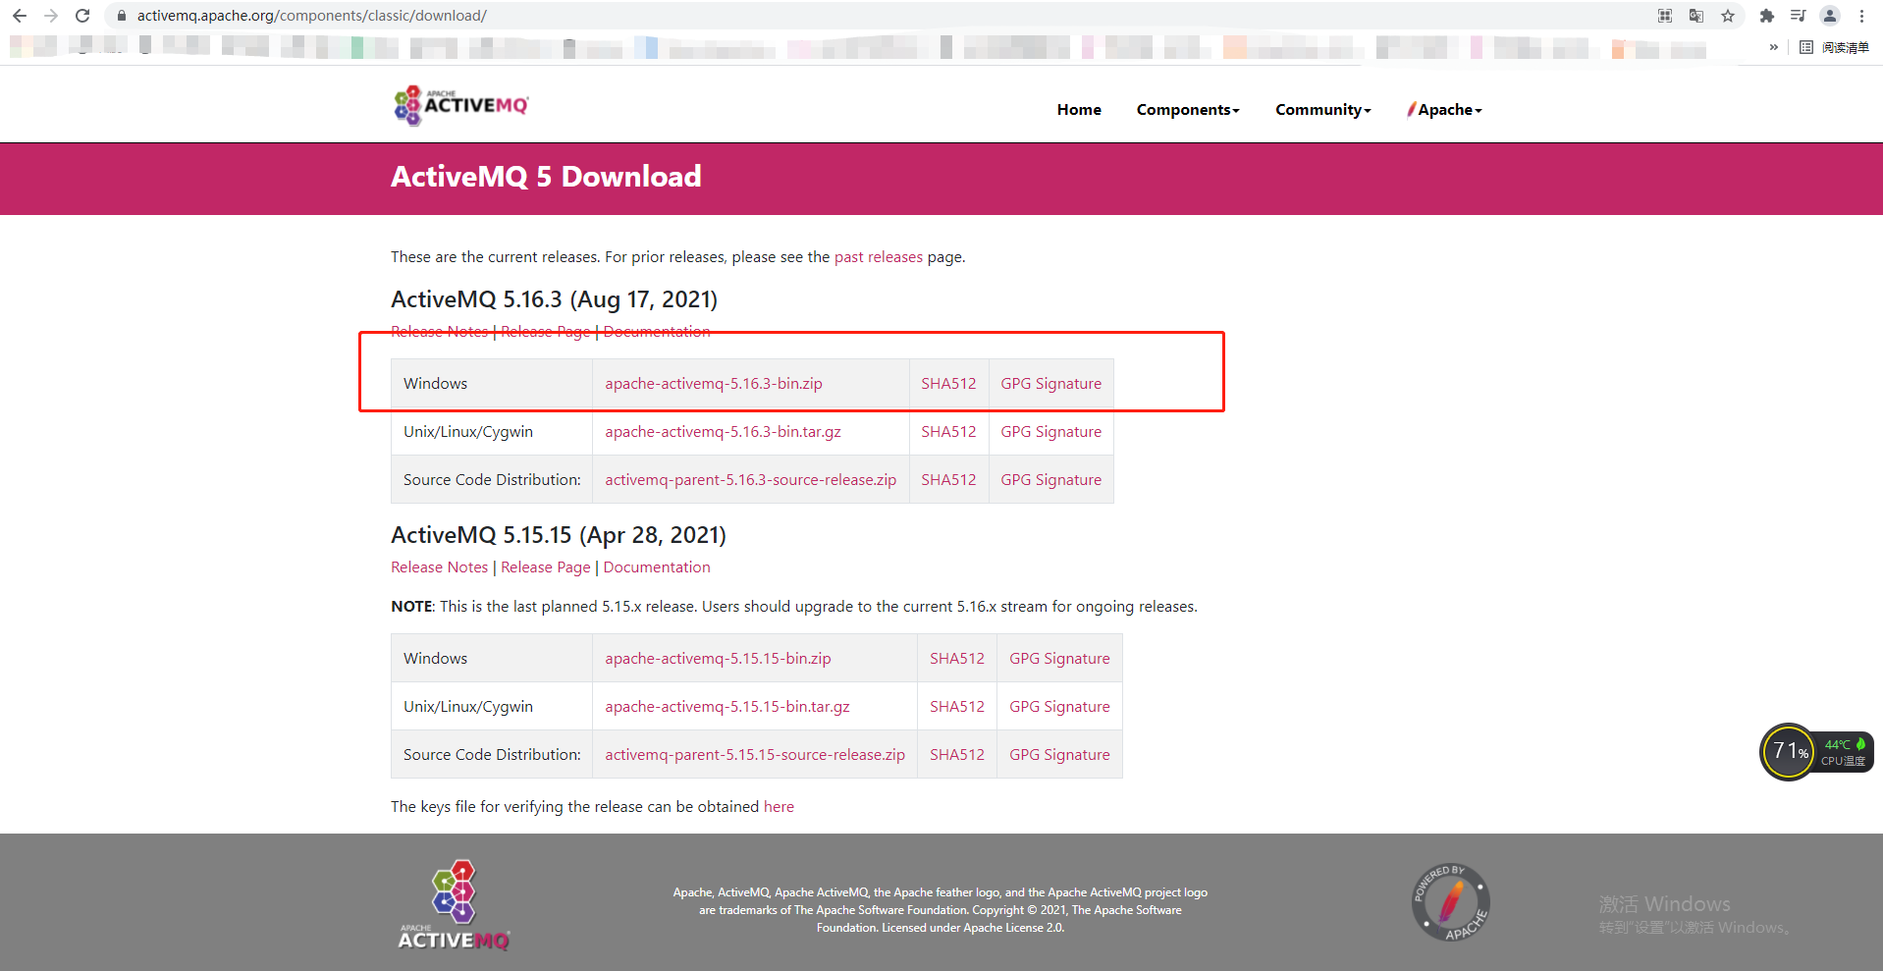This screenshot has height=971, width=1883.
Task: Click 'Windows' cell in the 5.16.3 table
Action: 492,384
